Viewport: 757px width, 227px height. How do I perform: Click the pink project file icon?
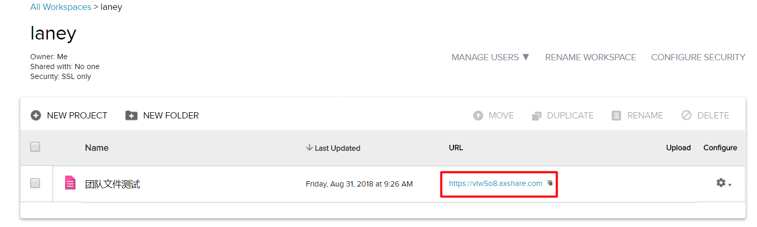pyautogui.click(x=70, y=183)
